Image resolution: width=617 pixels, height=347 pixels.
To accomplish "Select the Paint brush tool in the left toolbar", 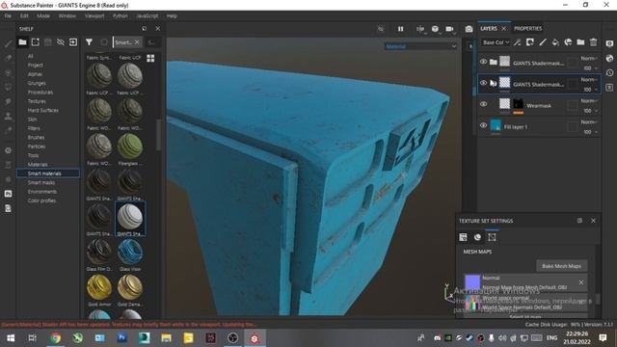I will [x=8, y=43].
